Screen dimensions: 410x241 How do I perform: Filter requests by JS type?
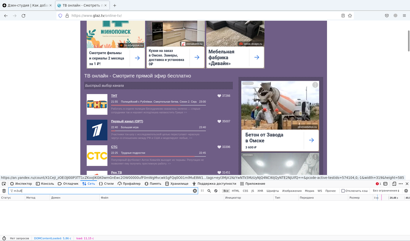[252, 191]
